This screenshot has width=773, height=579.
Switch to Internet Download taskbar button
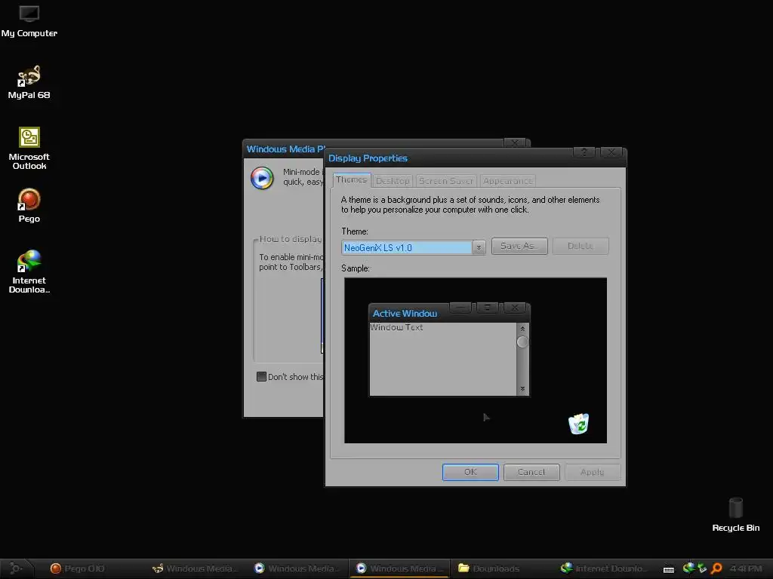pyautogui.click(x=602, y=568)
